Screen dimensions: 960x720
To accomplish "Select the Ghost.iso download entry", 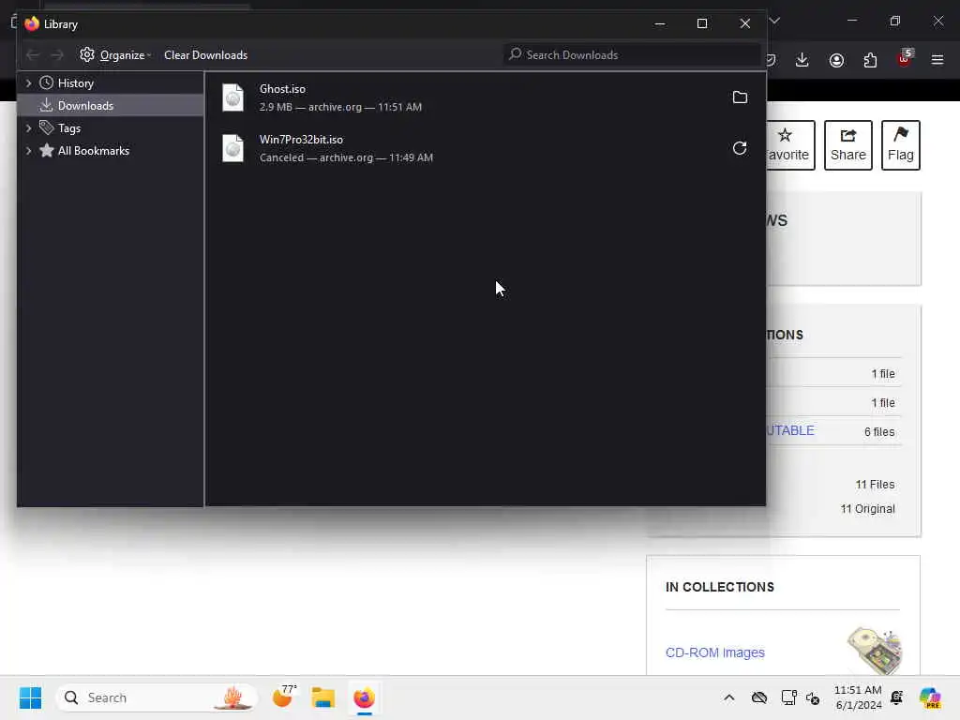I will (485, 97).
